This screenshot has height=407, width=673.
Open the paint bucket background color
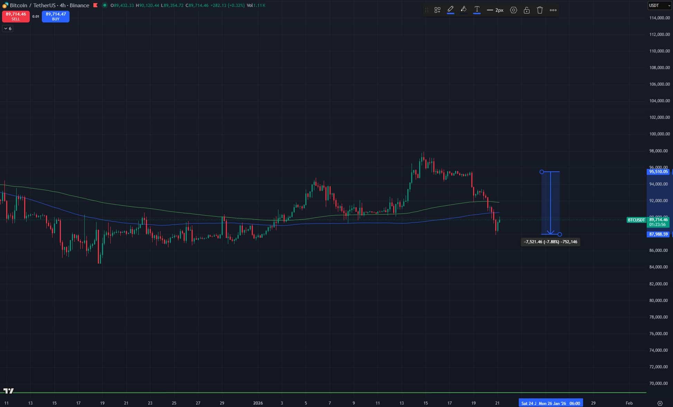(x=463, y=10)
